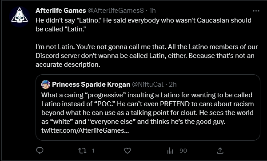The width and height of the screenshot is (267, 161).
Task: Open Princess Sparkle Krogan's small avatar
Action: (46, 84)
